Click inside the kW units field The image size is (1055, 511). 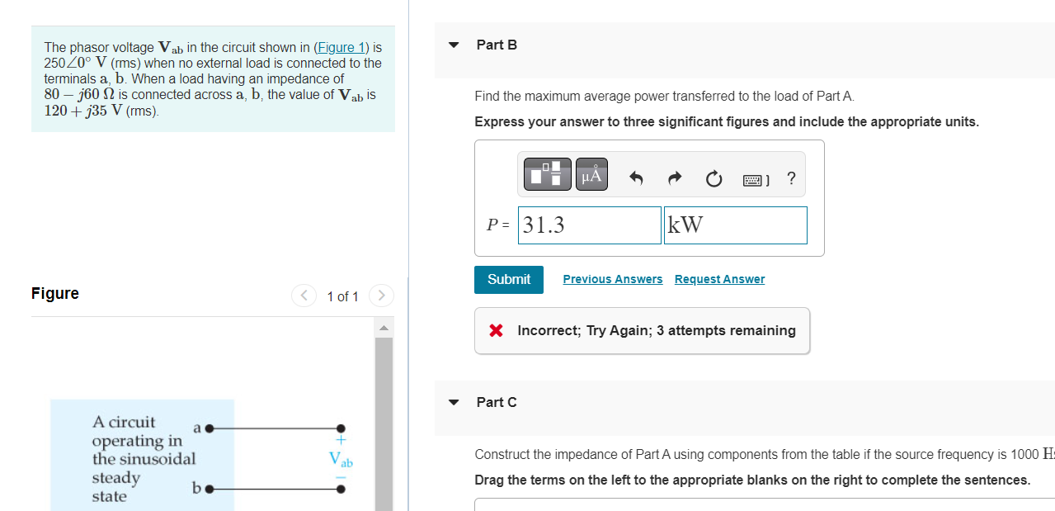tap(734, 225)
